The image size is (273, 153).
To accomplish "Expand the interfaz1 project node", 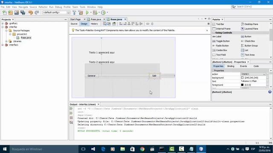I will [x=3, y=45].
